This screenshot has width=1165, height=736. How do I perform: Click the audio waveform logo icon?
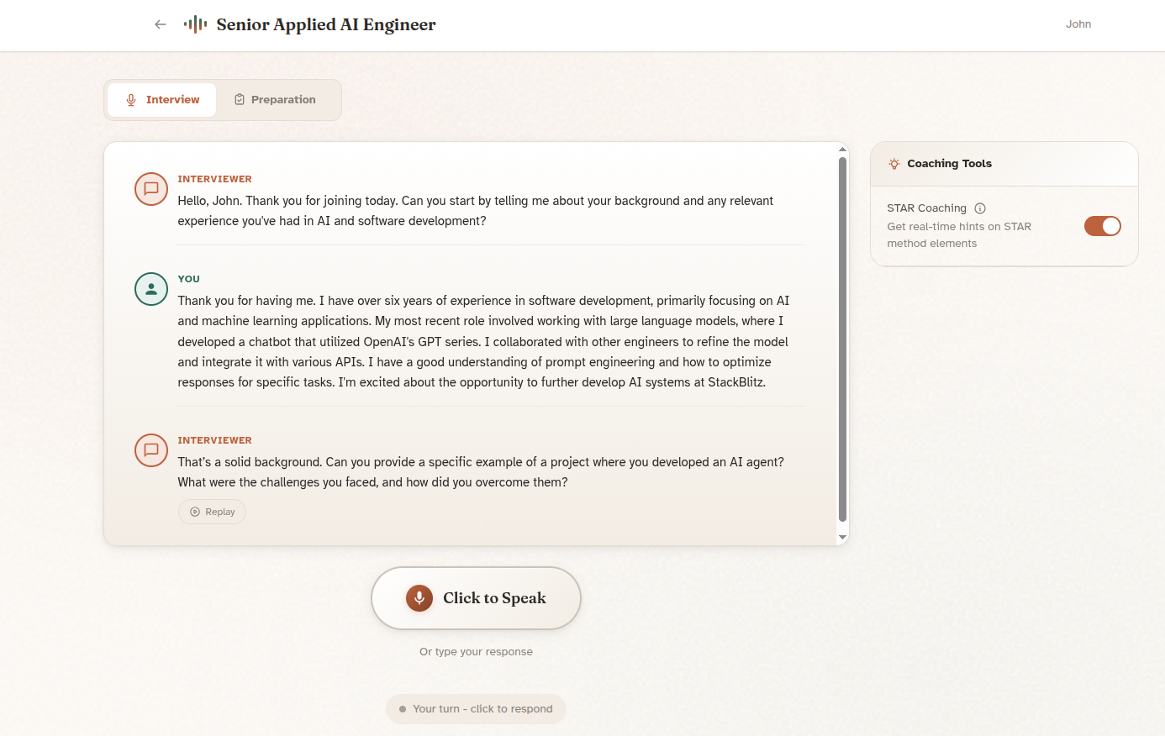pyautogui.click(x=195, y=24)
